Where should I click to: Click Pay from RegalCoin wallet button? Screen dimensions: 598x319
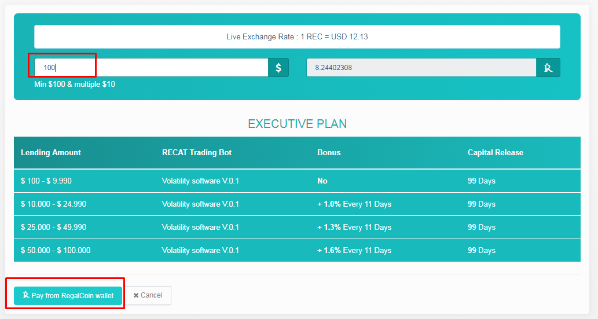point(68,296)
